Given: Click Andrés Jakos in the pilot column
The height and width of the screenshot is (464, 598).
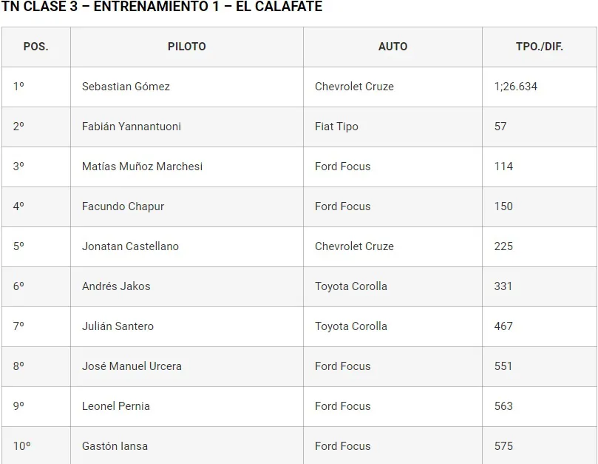Looking at the screenshot, I should tap(116, 286).
